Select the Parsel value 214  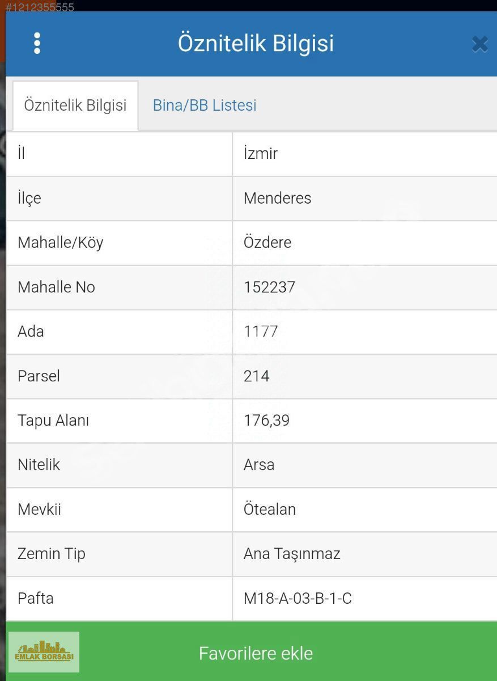click(257, 376)
